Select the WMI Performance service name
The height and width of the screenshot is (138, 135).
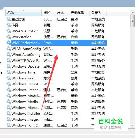[x=26, y=43]
